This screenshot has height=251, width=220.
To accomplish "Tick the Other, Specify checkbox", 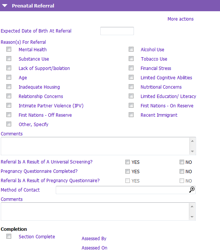I will tap(9, 124).
